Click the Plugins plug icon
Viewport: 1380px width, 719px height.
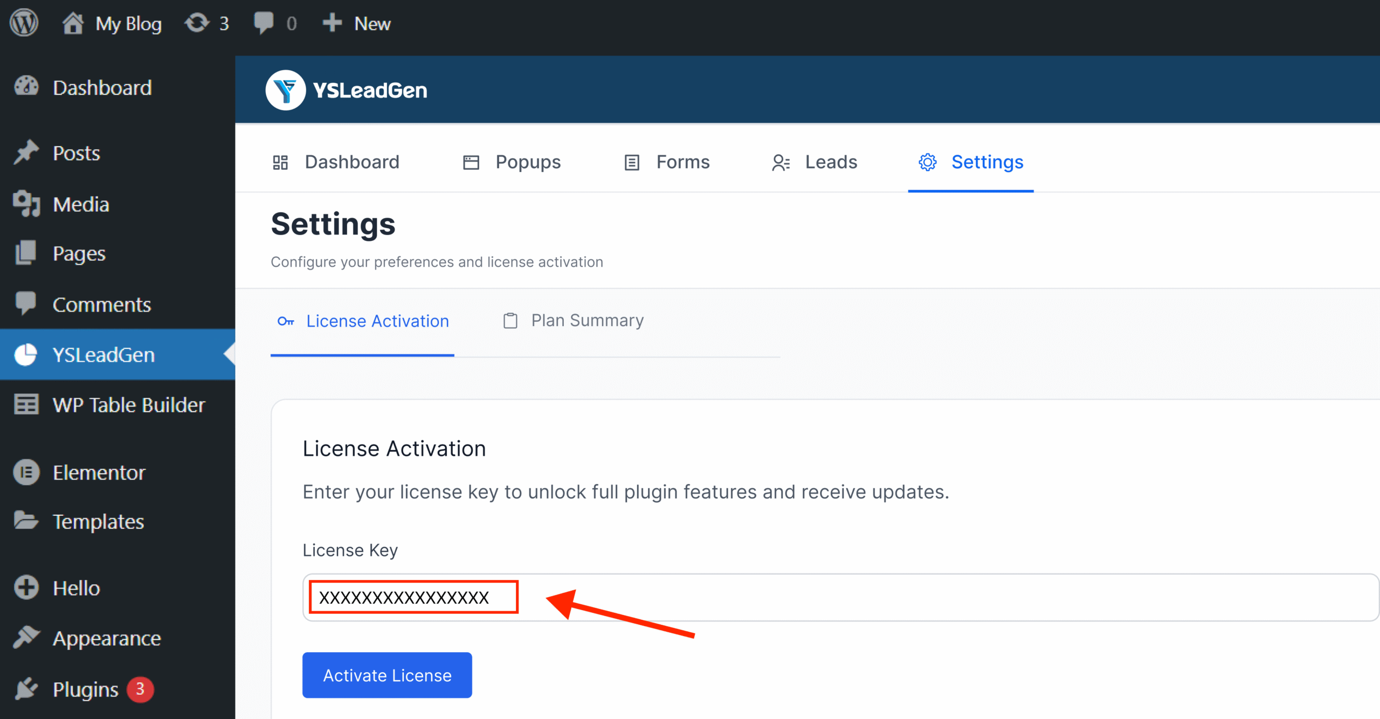pyautogui.click(x=26, y=689)
